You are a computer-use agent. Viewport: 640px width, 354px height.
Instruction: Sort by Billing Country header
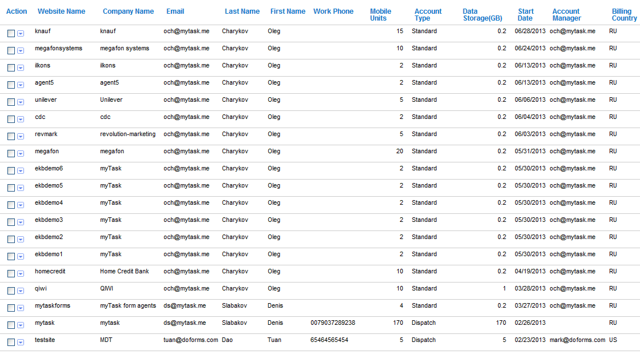tap(624, 15)
